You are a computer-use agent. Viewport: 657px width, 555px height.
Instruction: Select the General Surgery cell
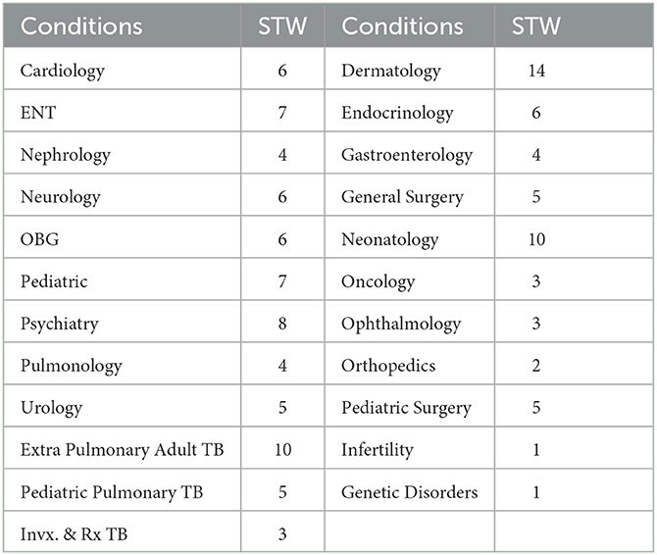click(x=409, y=195)
